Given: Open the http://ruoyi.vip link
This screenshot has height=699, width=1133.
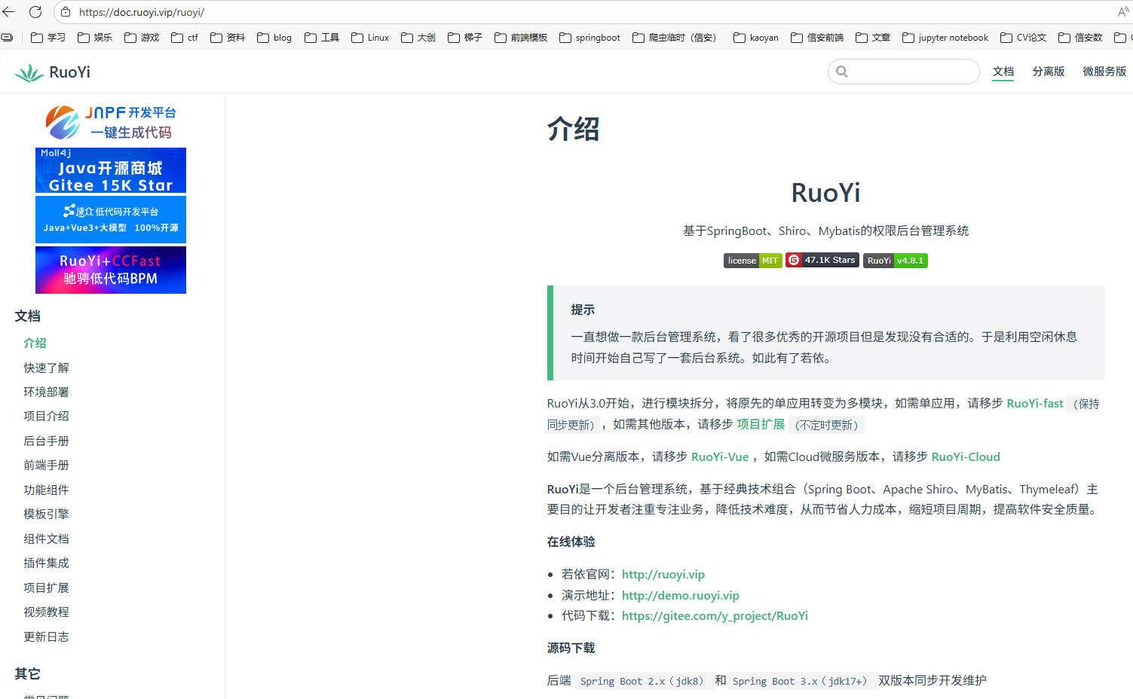Looking at the screenshot, I should tap(663, 575).
